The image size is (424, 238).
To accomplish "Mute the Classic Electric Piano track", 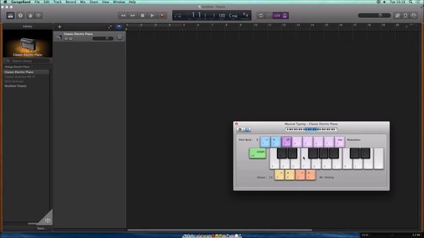I will tap(66, 39).
